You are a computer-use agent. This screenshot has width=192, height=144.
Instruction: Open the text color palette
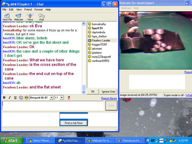tap(21, 97)
